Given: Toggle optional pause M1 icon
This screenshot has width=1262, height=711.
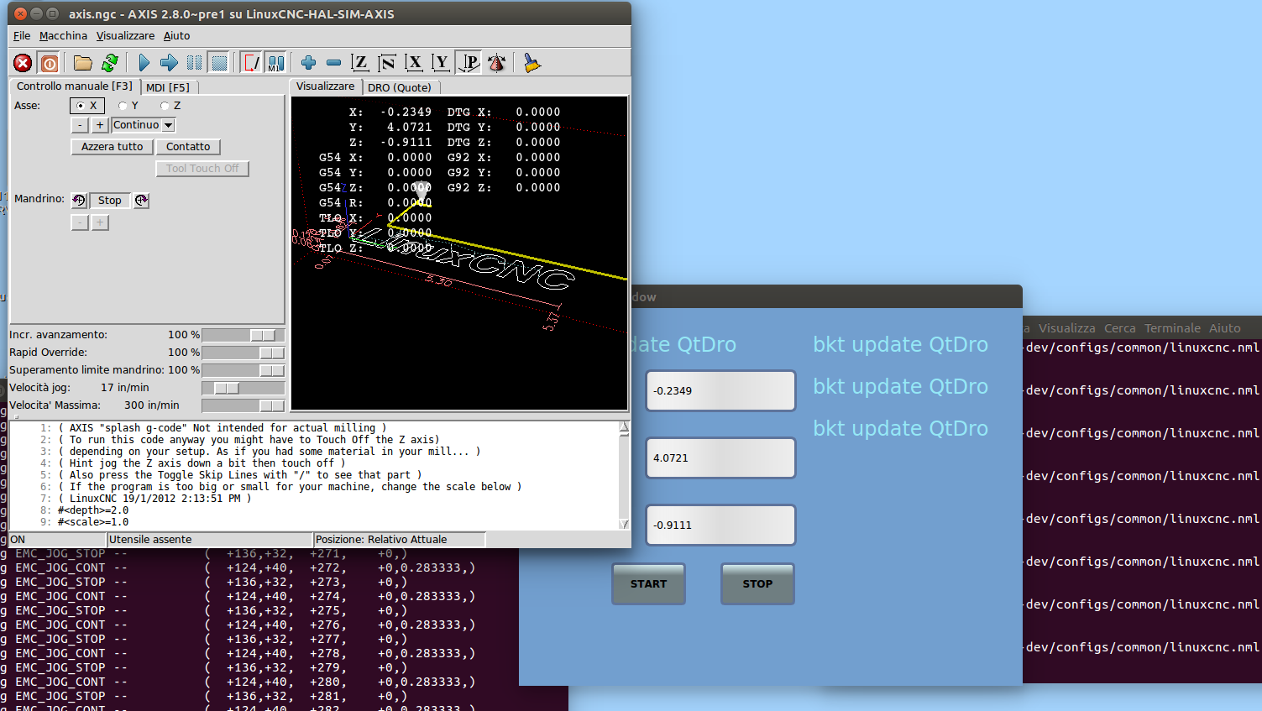Looking at the screenshot, I should click(x=276, y=63).
